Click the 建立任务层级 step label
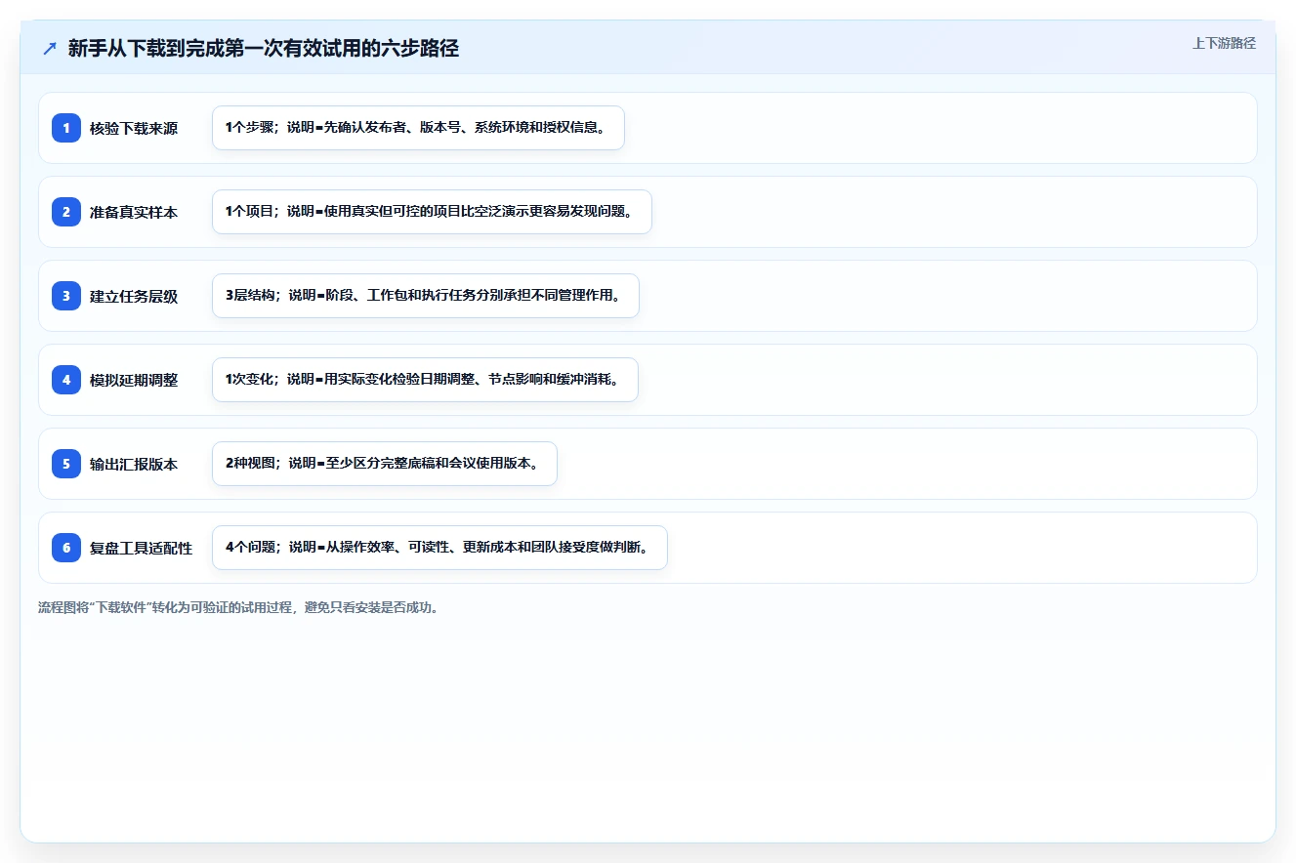Viewport: 1296px width, 863px height. (134, 296)
